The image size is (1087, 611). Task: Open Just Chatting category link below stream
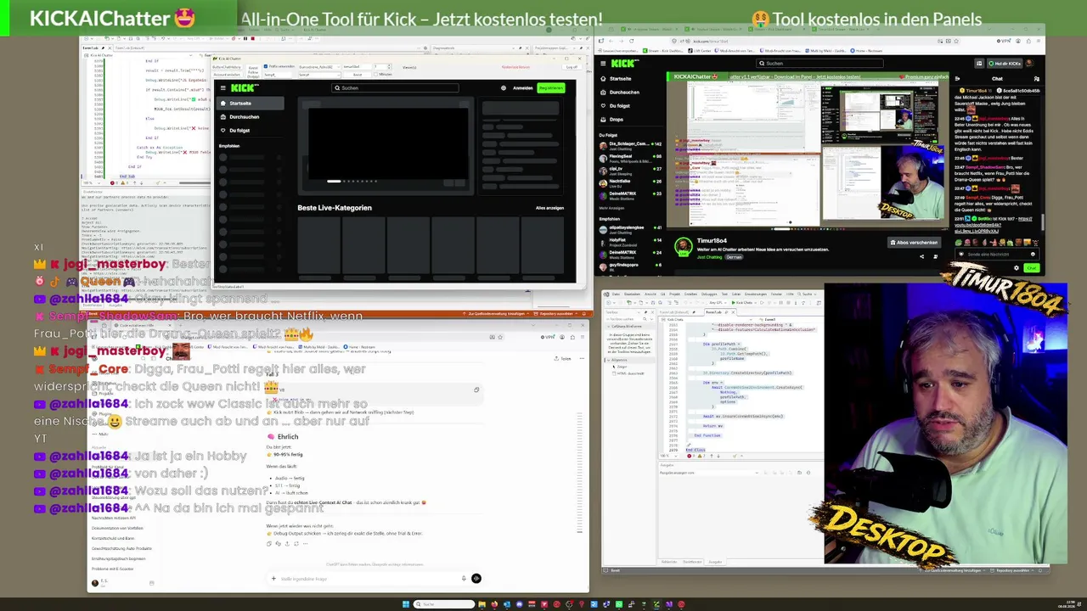pos(710,256)
